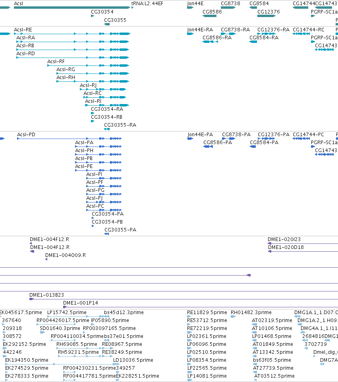The image size is (338, 382).
Task: Click the Acsl-PC protein label
Action: 95,206
